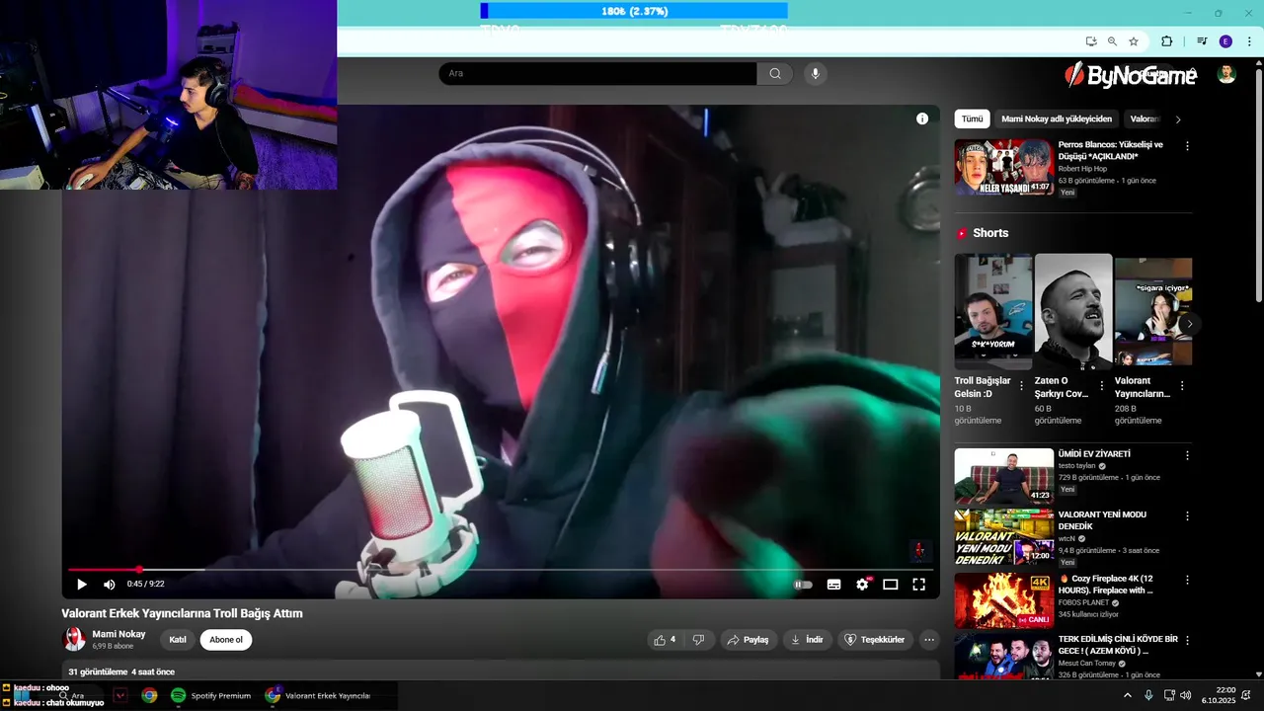Turn on subtitles with the captions button
Viewport: 1264px width, 711px height.
[x=833, y=585]
